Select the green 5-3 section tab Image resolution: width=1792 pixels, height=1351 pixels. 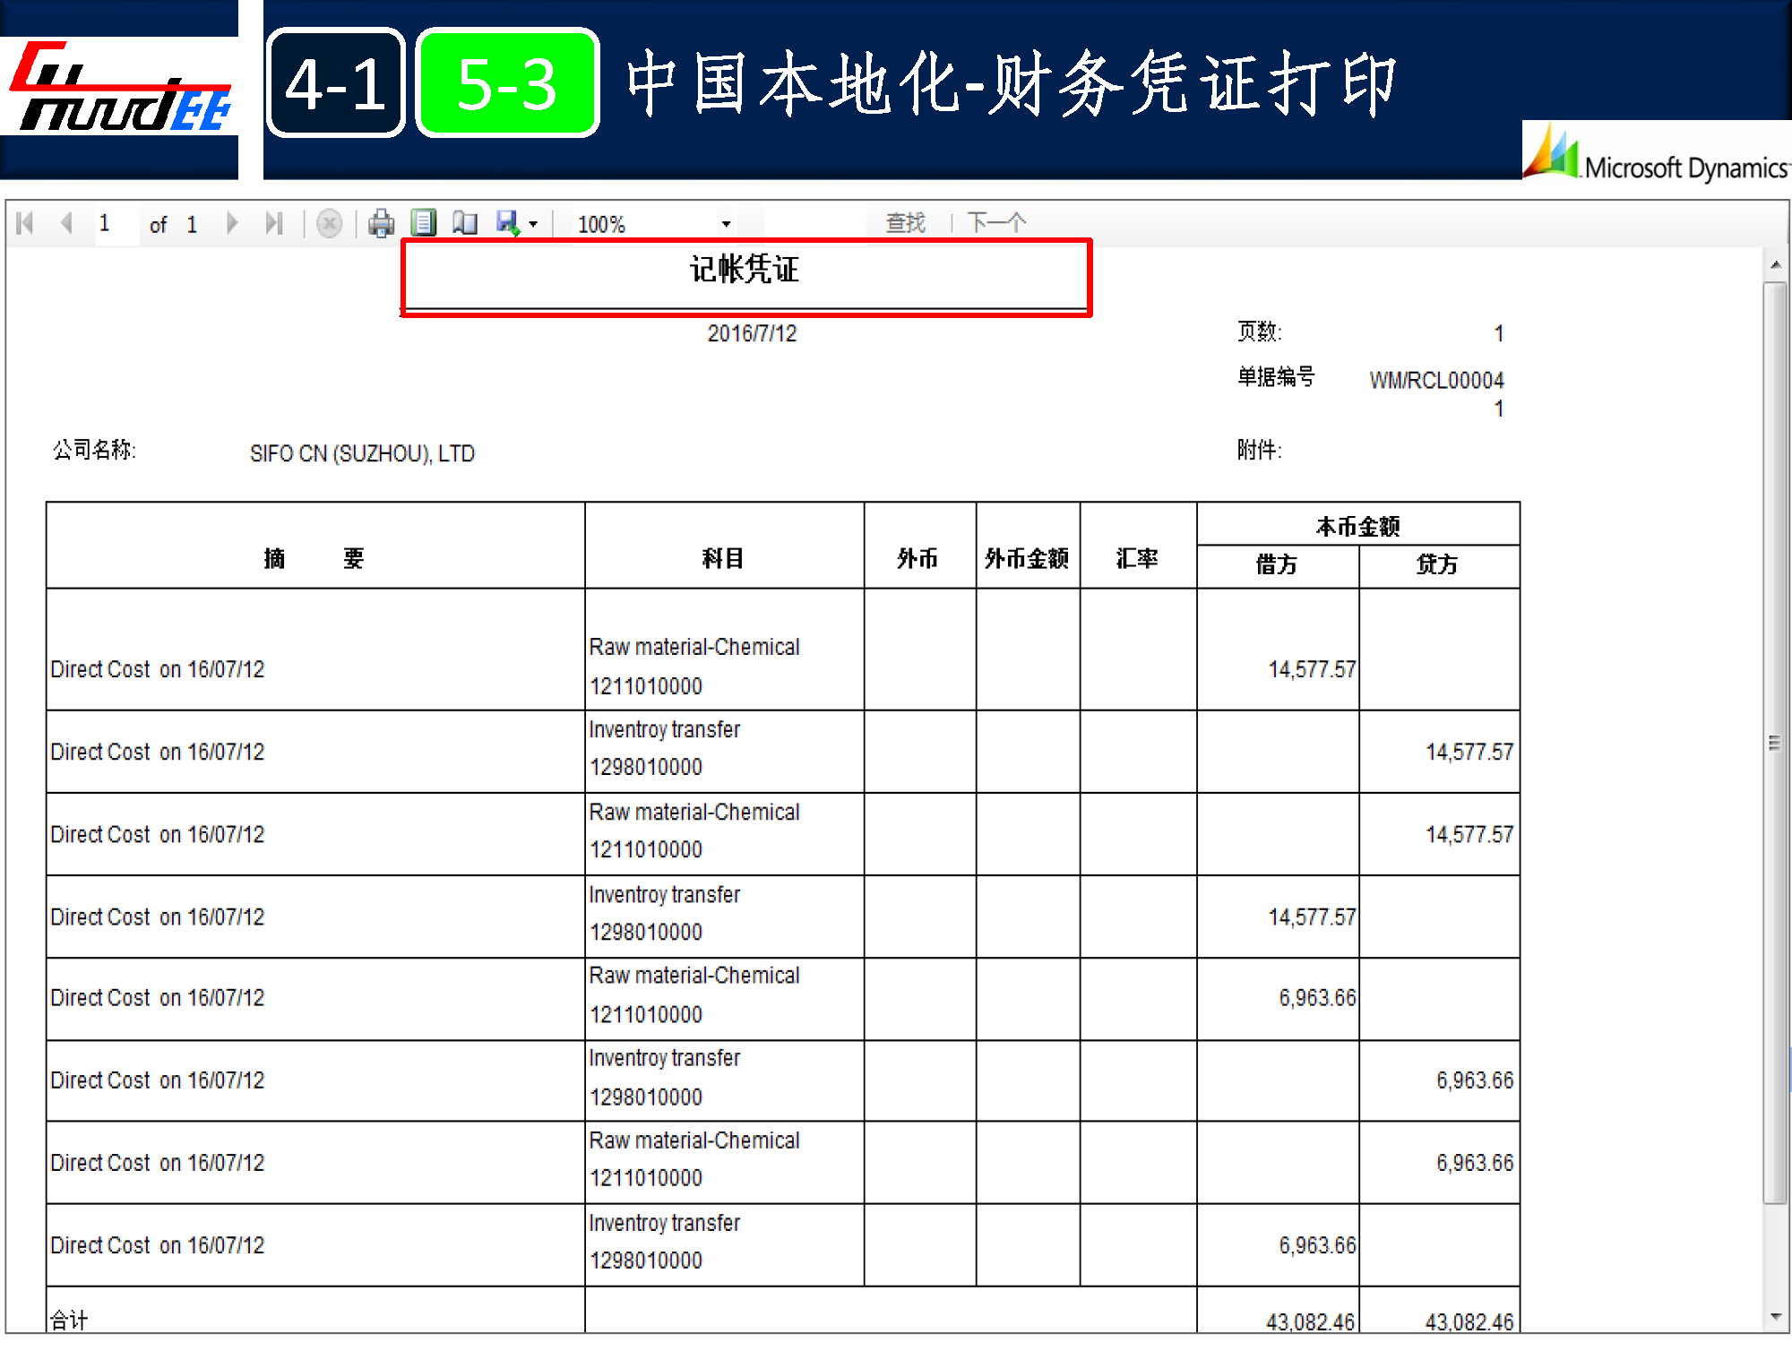pyautogui.click(x=507, y=83)
